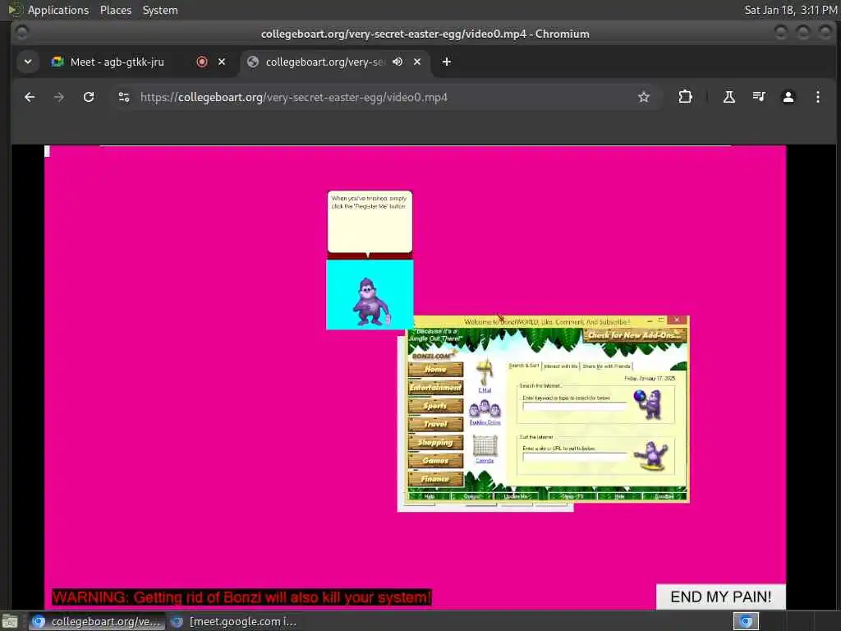The width and height of the screenshot is (841, 631).
Task: Open the E-Mail banana icon
Action: pyautogui.click(x=485, y=375)
